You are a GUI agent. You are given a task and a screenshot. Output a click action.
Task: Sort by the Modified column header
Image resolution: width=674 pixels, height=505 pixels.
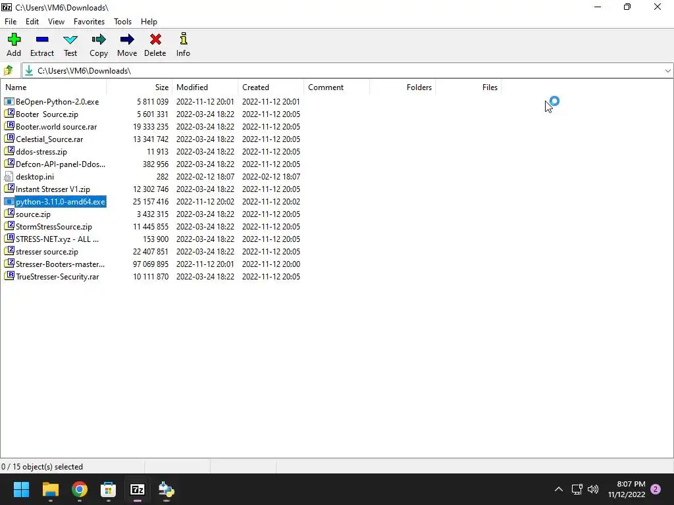205,87
